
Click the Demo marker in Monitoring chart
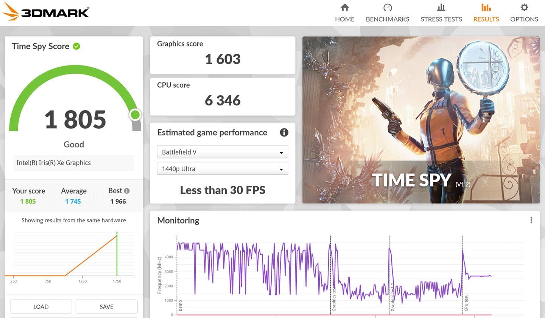(180, 306)
